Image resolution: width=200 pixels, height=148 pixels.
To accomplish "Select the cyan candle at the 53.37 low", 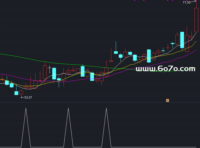I will click(16, 93).
